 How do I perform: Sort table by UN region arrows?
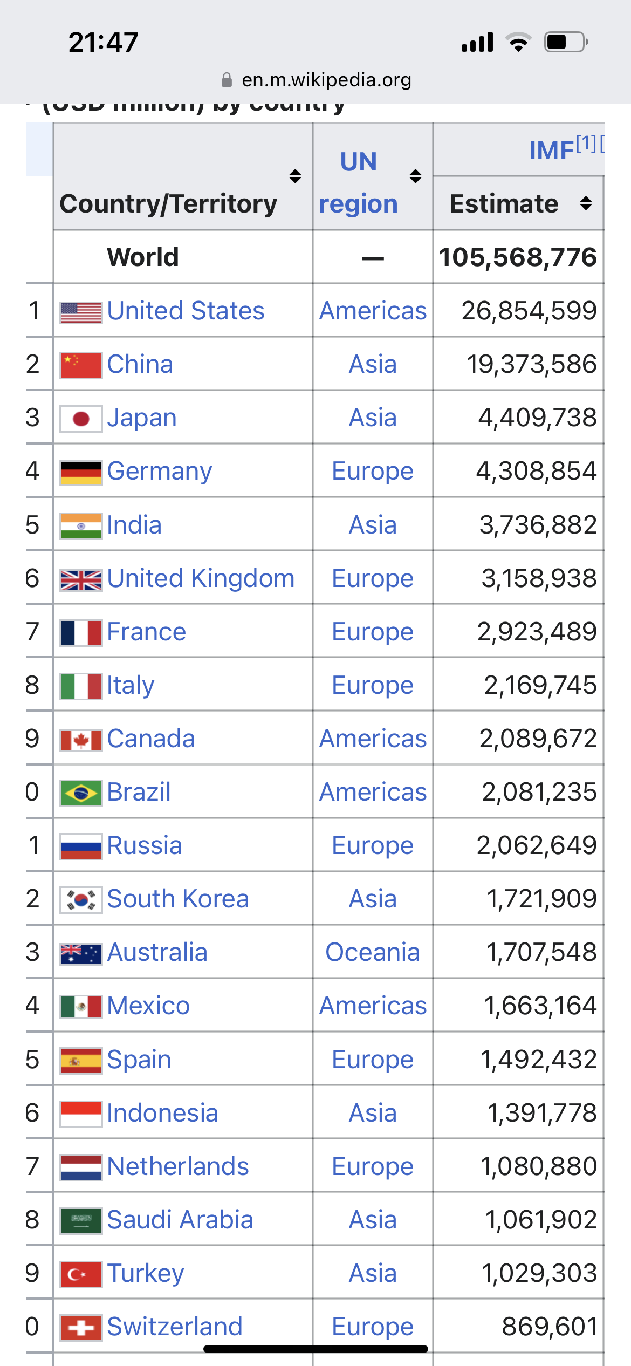coord(415,176)
